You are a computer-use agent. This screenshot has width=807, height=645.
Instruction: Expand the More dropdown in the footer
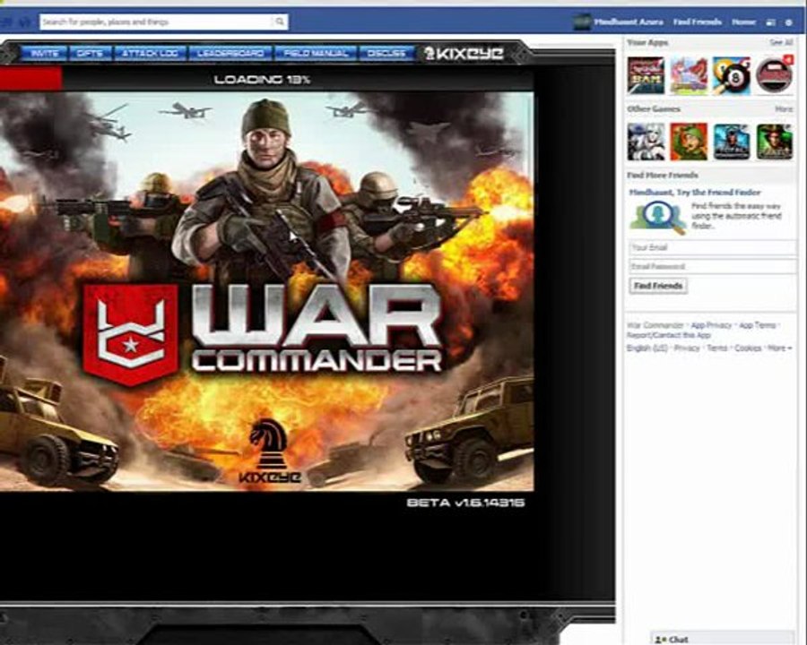(x=780, y=348)
